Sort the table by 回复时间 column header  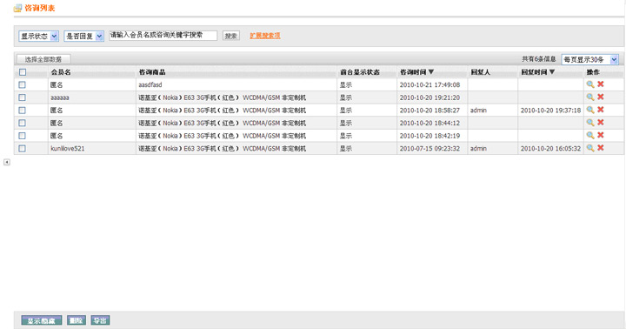pyautogui.click(x=538, y=72)
